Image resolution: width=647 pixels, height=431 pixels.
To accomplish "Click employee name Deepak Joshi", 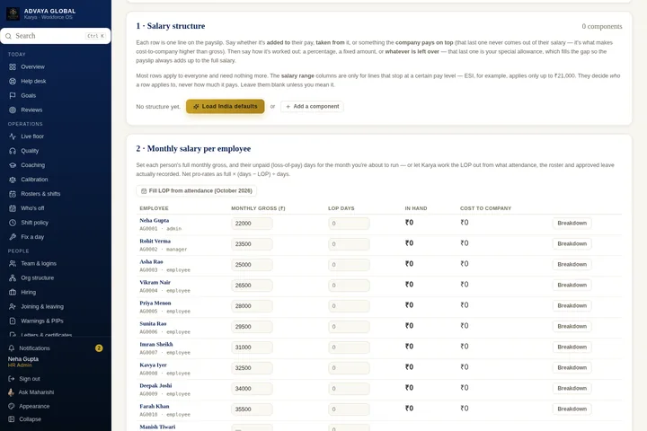I will tap(155, 385).
